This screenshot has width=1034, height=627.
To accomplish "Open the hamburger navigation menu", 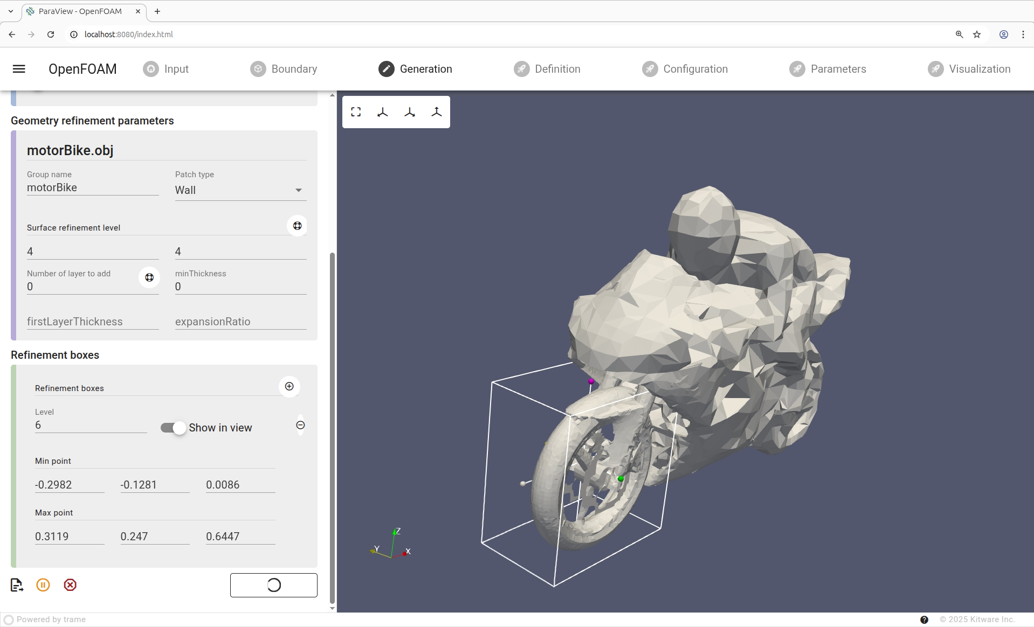I will pos(19,69).
